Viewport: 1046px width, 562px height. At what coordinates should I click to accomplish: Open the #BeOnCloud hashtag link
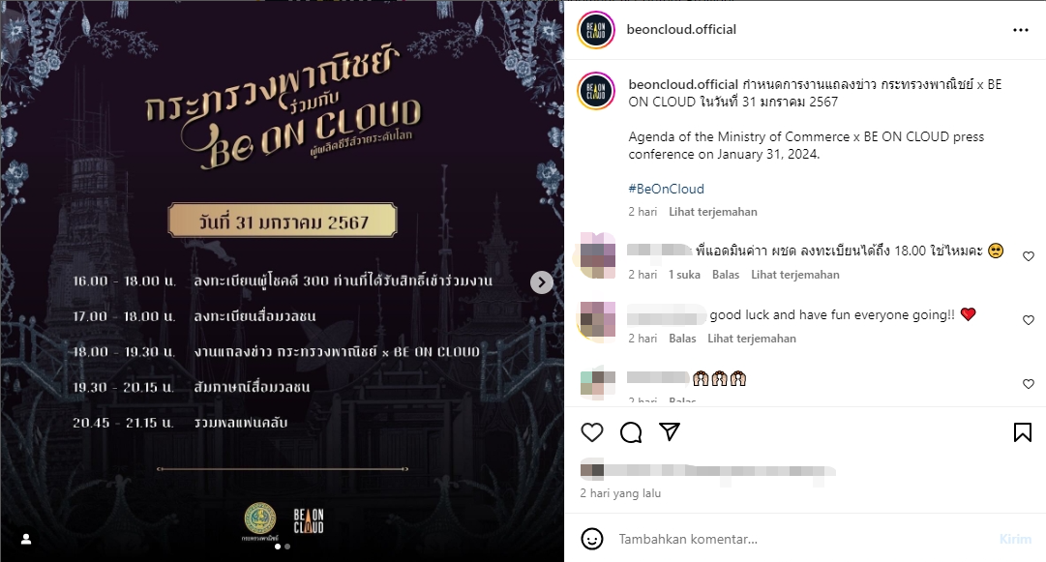[x=666, y=189]
